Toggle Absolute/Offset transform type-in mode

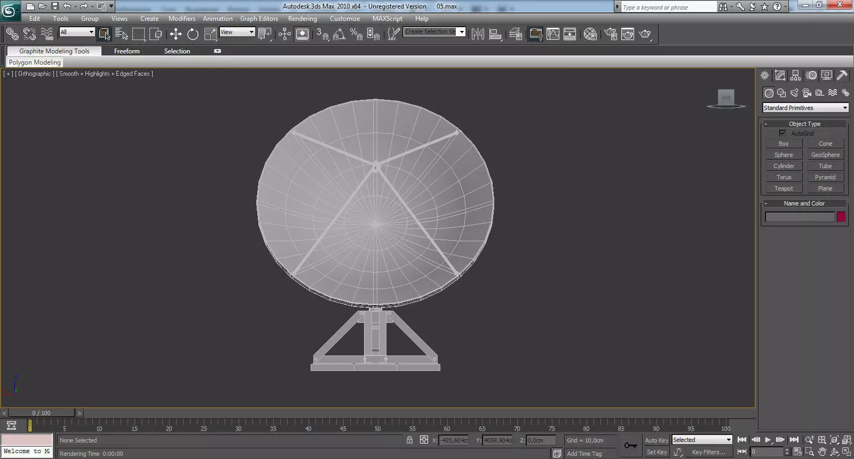[424, 440]
